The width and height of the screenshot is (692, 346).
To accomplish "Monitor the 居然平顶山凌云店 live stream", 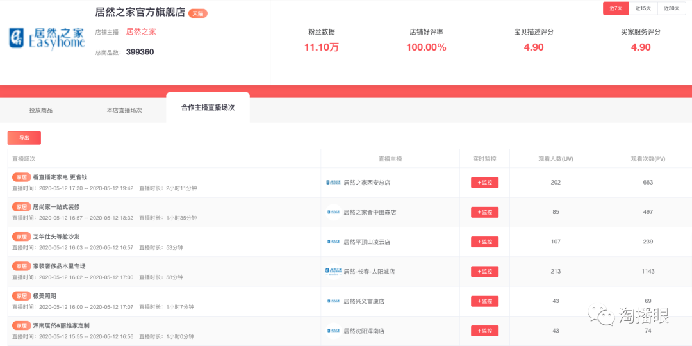I will point(484,242).
